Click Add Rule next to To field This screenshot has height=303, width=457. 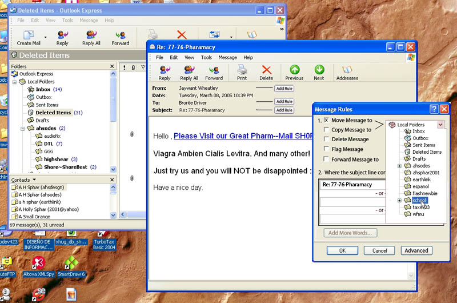284,101
